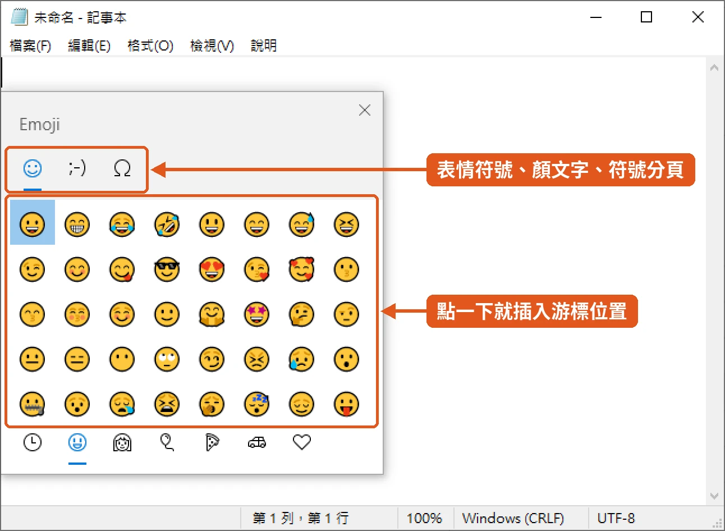The height and width of the screenshot is (531, 725).
Task: Click the 100% zoom status text
Action: point(424,518)
